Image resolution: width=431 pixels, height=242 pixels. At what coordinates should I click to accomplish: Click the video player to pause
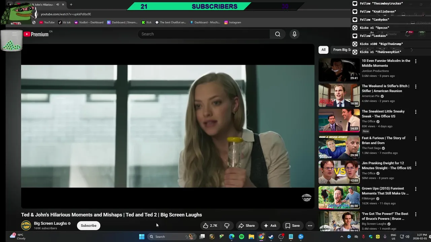click(168, 126)
